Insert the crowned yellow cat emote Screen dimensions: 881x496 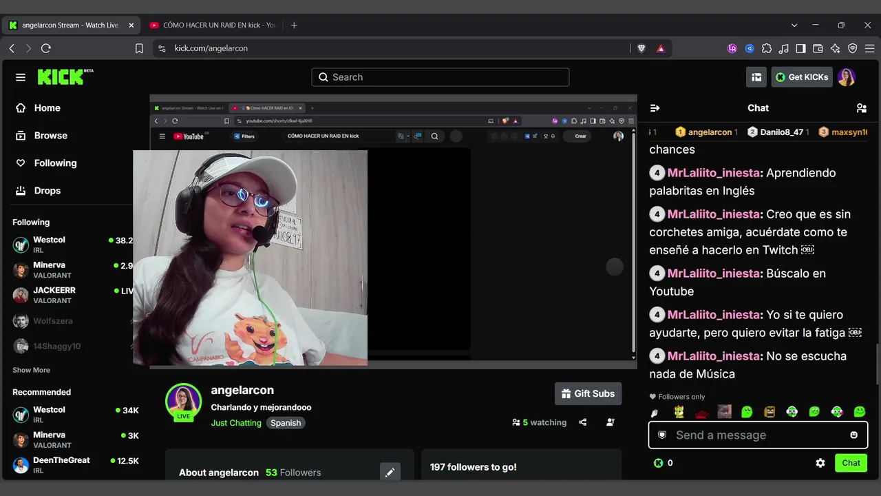click(679, 412)
